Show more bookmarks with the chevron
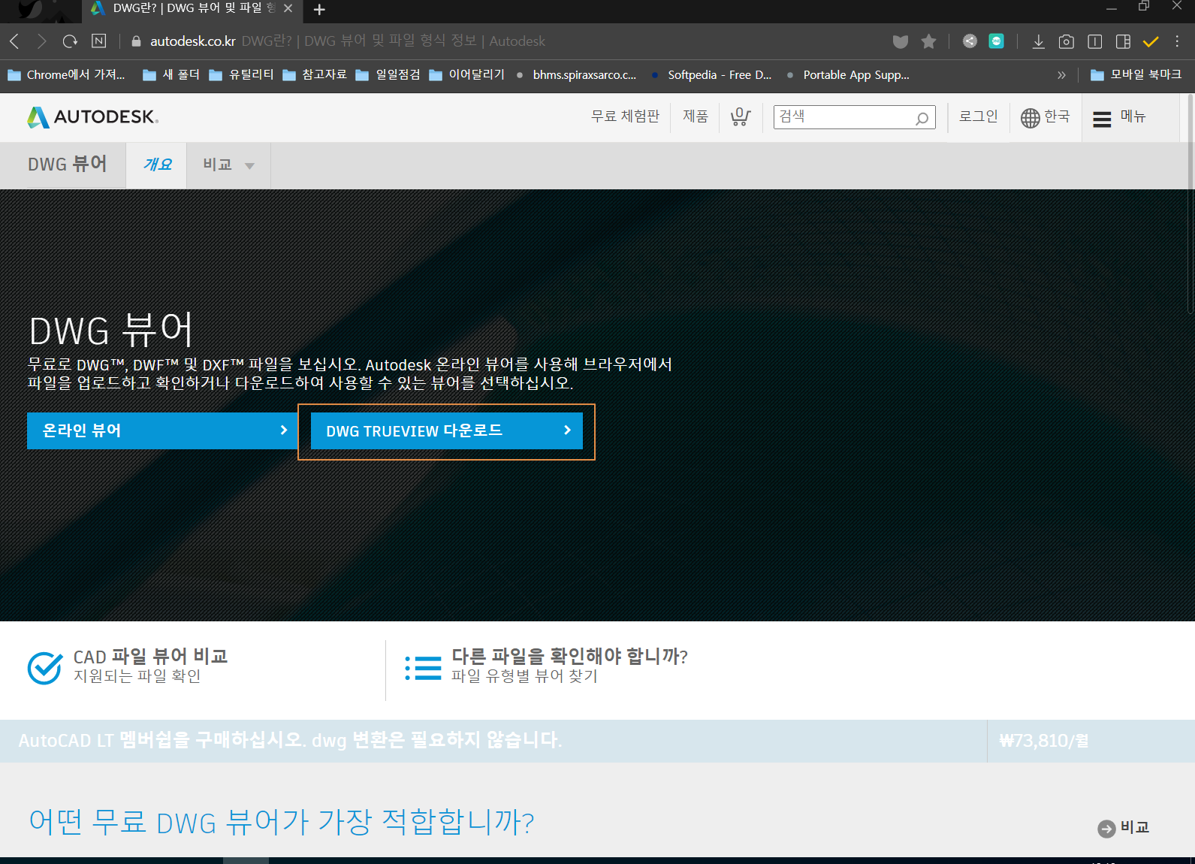The height and width of the screenshot is (864, 1195). coord(1061,75)
